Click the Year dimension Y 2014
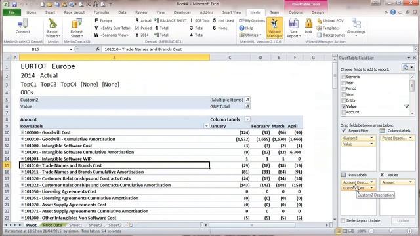Viewport: 420px width, 236px height. [x=142, y=35]
